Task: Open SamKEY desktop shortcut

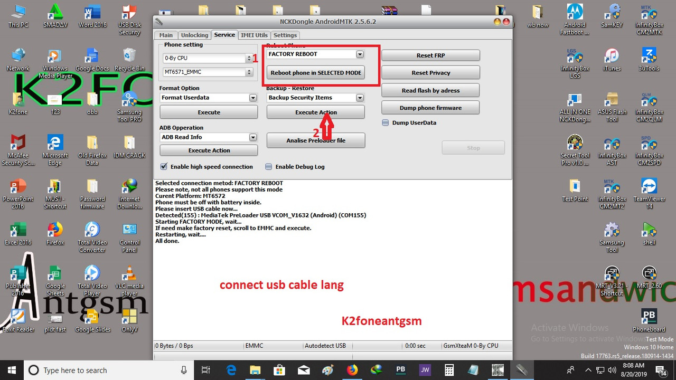Action: point(613,16)
